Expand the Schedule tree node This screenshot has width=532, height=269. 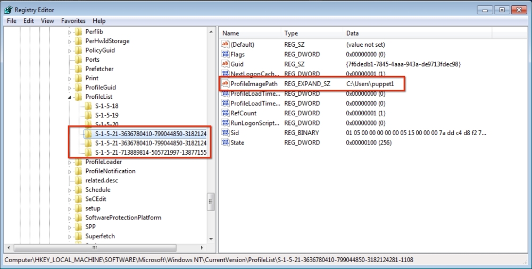70,190
